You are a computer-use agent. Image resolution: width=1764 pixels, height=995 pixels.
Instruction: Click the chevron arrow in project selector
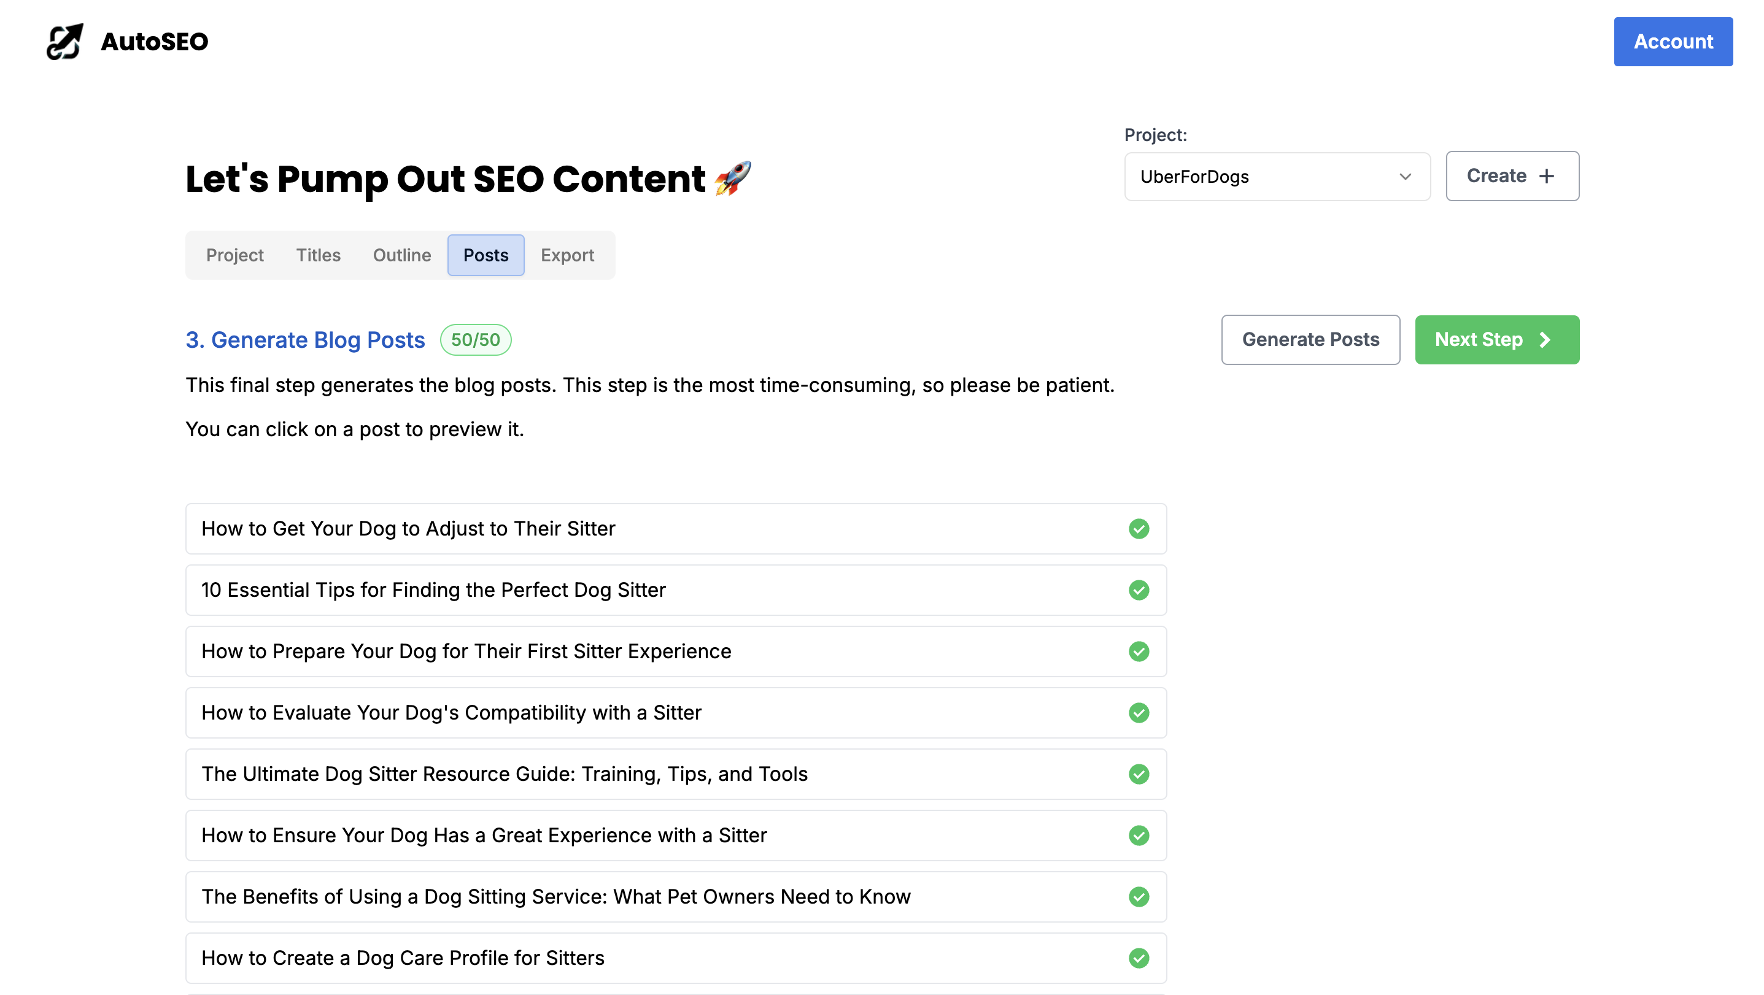1405,177
